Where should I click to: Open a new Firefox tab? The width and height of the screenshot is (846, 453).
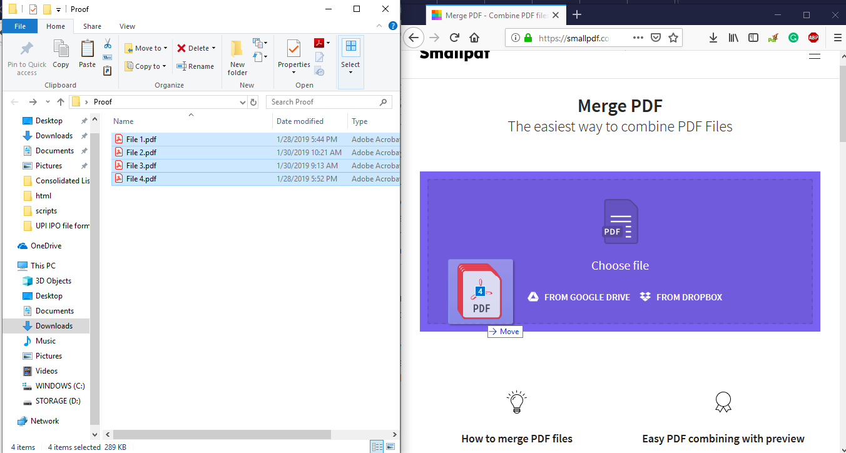click(577, 15)
